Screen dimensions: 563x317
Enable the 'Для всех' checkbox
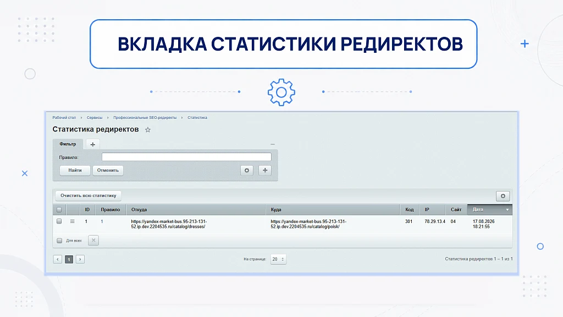(59, 241)
